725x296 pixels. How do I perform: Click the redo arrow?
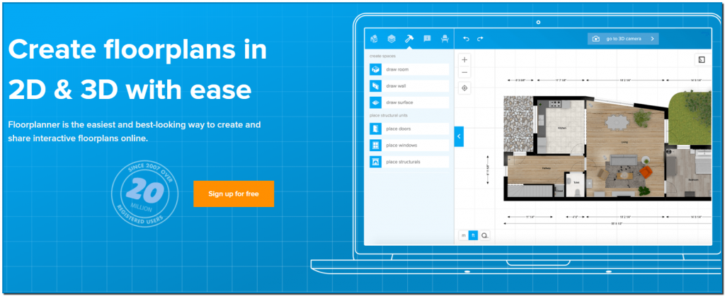pos(480,38)
